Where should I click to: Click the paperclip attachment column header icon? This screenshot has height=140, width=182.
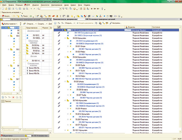pos(59,27)
